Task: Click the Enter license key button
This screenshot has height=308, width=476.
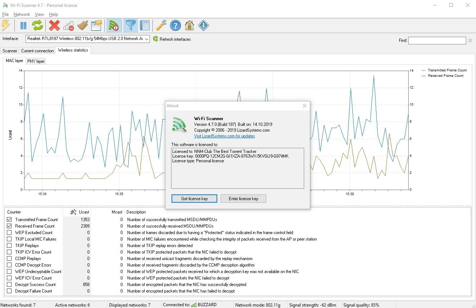Action: (x=243, y=198)
